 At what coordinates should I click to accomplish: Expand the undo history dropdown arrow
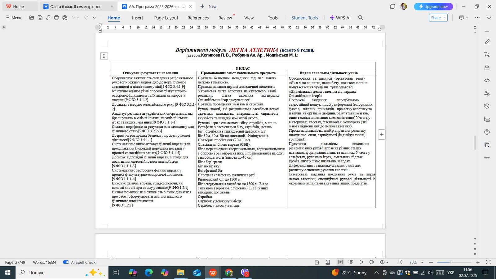[78, 18]
